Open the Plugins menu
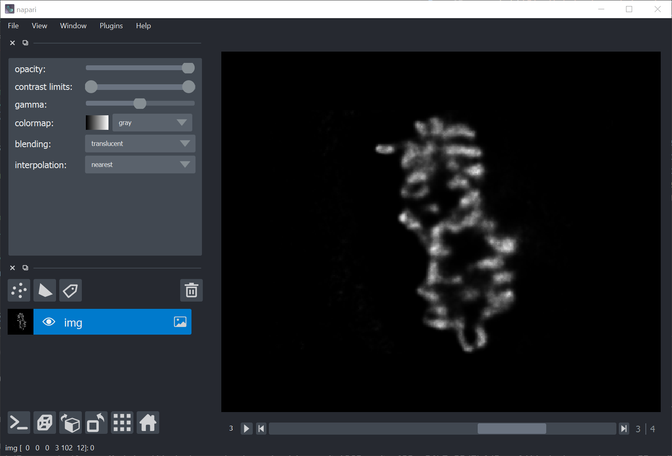 pos(111,25)
